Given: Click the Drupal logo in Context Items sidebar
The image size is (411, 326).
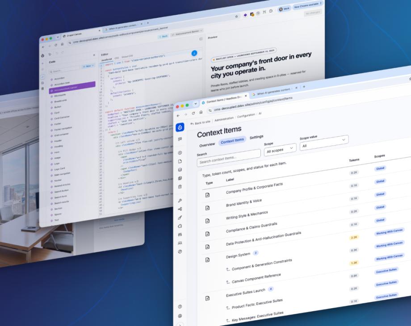Looking at the screenshot, I should (180, 127).
